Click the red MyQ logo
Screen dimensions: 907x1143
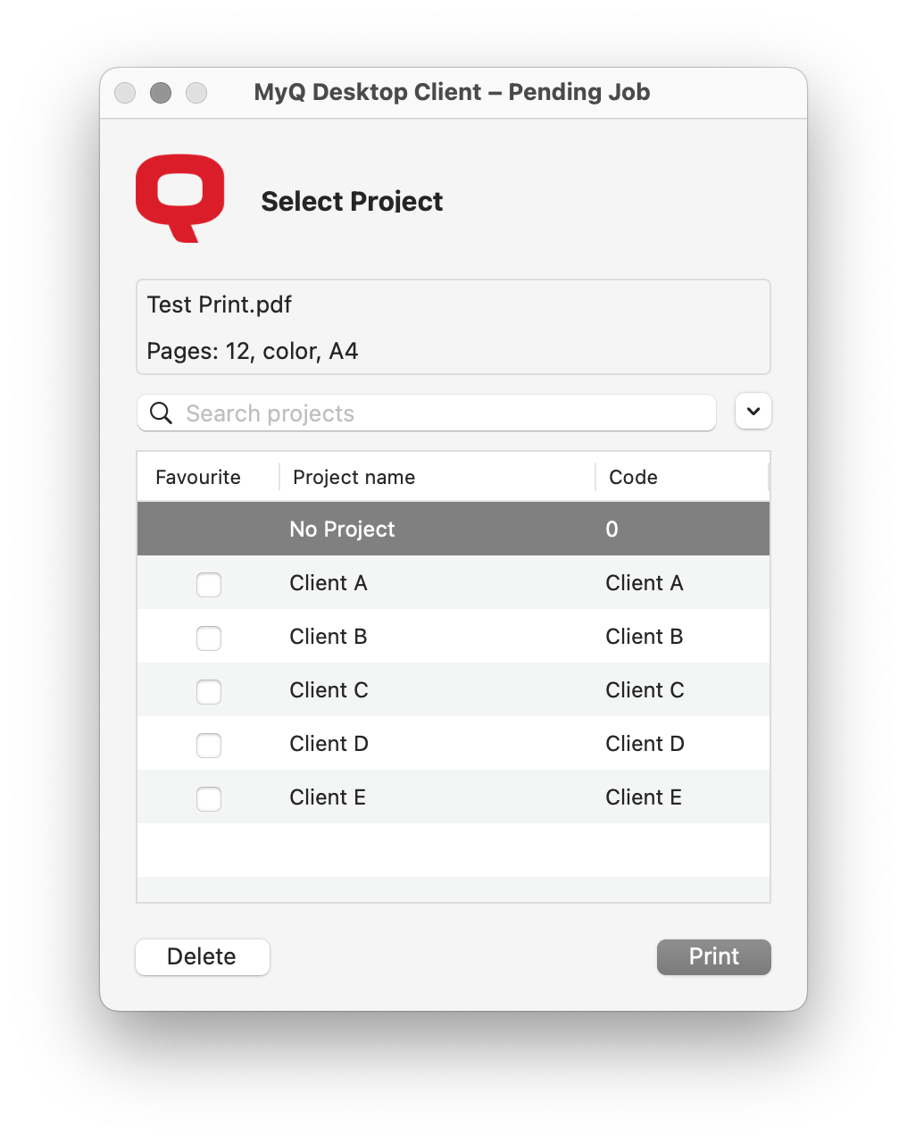pyautogui.click(x=179, y=197)
